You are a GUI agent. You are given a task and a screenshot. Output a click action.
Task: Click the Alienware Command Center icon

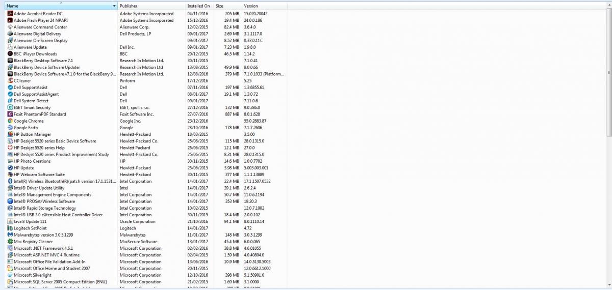click(x=10, y=27)
